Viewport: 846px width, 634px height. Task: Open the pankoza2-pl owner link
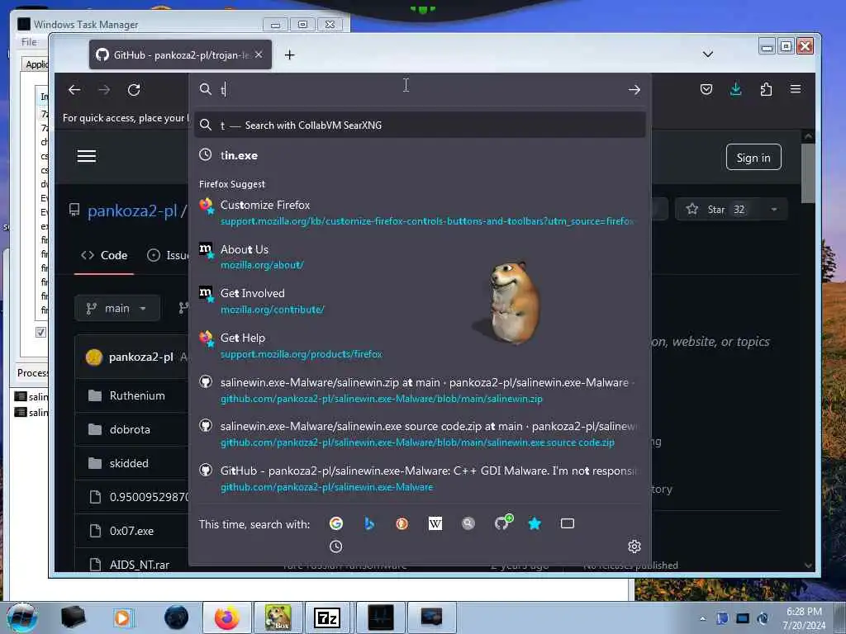click(x=132, y=211)
